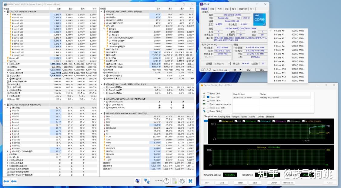Screen dimensions: 341x188
Task: Uncheck the Stress FPU checkbox
Action: click(x=208, y=97)
